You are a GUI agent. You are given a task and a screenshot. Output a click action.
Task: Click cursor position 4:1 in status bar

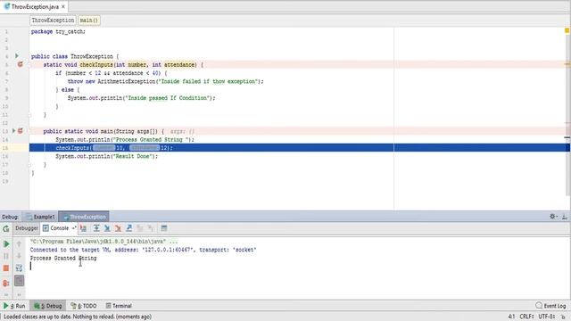tap(511, 317)
